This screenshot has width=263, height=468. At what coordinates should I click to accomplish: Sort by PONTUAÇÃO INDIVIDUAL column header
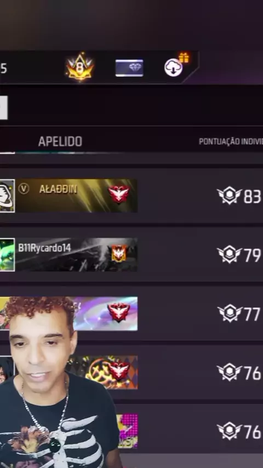point(231,141)
